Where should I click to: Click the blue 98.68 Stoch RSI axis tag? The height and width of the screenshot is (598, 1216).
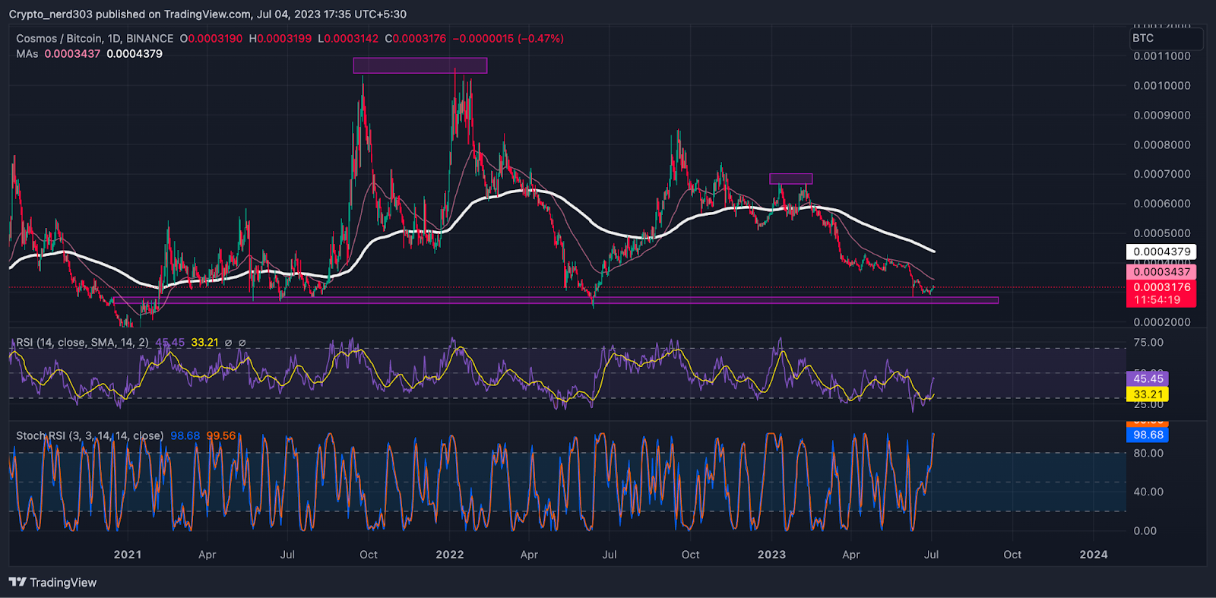pyautogui.click(x=1148, y=435)
